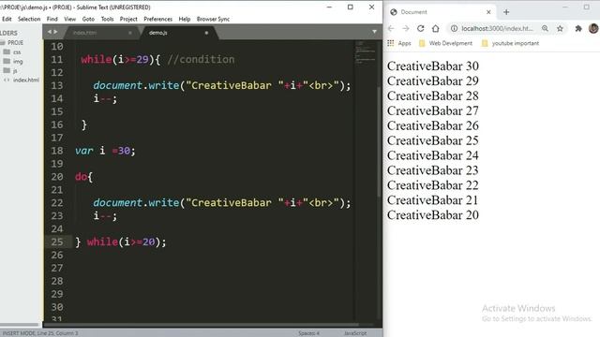
Task: Click the index.html file type icon
Action: point(7,80)
